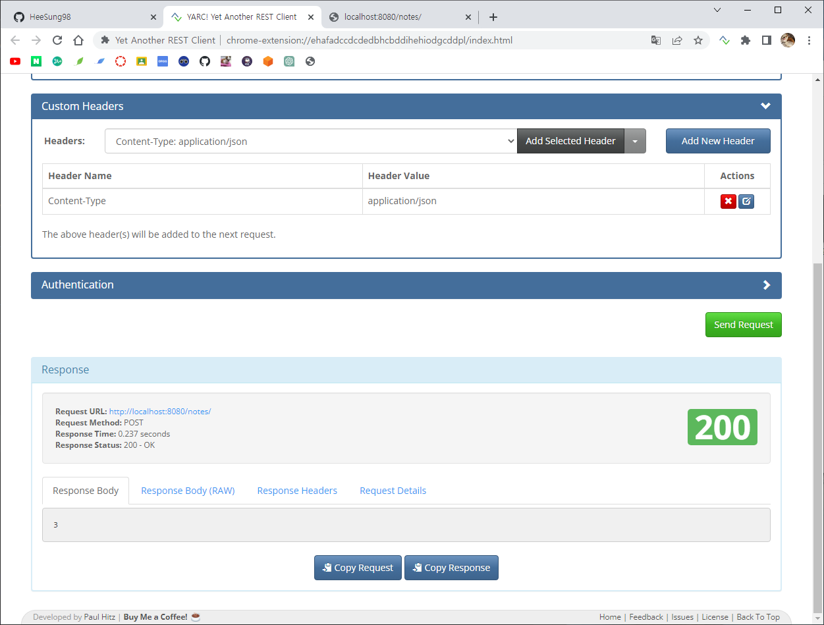Screen dimensions: 824x625
Task: Open the Add Selected Header caret menu
Action: point(635,141)
